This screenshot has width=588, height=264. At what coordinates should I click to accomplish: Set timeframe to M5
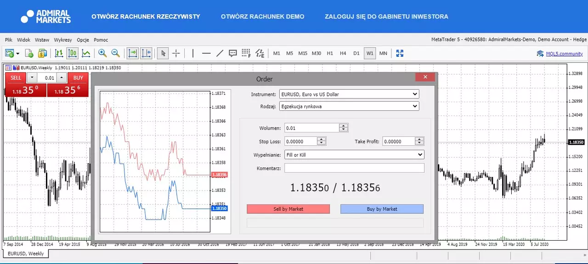click(x=289, y=53)
